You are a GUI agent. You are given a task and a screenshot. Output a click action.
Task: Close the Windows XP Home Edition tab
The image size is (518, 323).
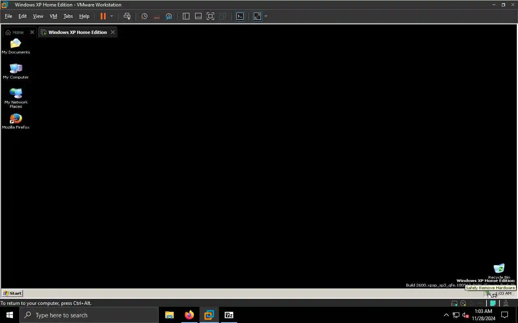[x=113, y=32]
